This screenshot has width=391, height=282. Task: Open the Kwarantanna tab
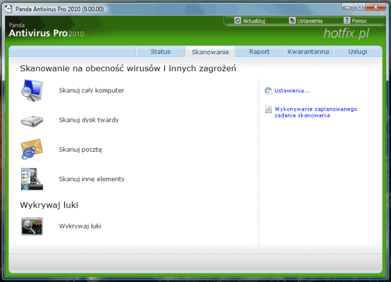coord(308,52)
